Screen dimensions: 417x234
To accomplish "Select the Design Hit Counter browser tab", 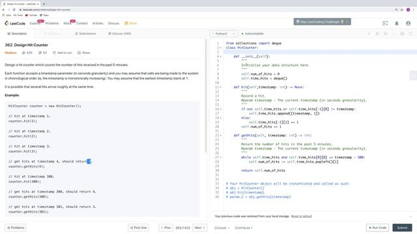I will coord(21,4).
